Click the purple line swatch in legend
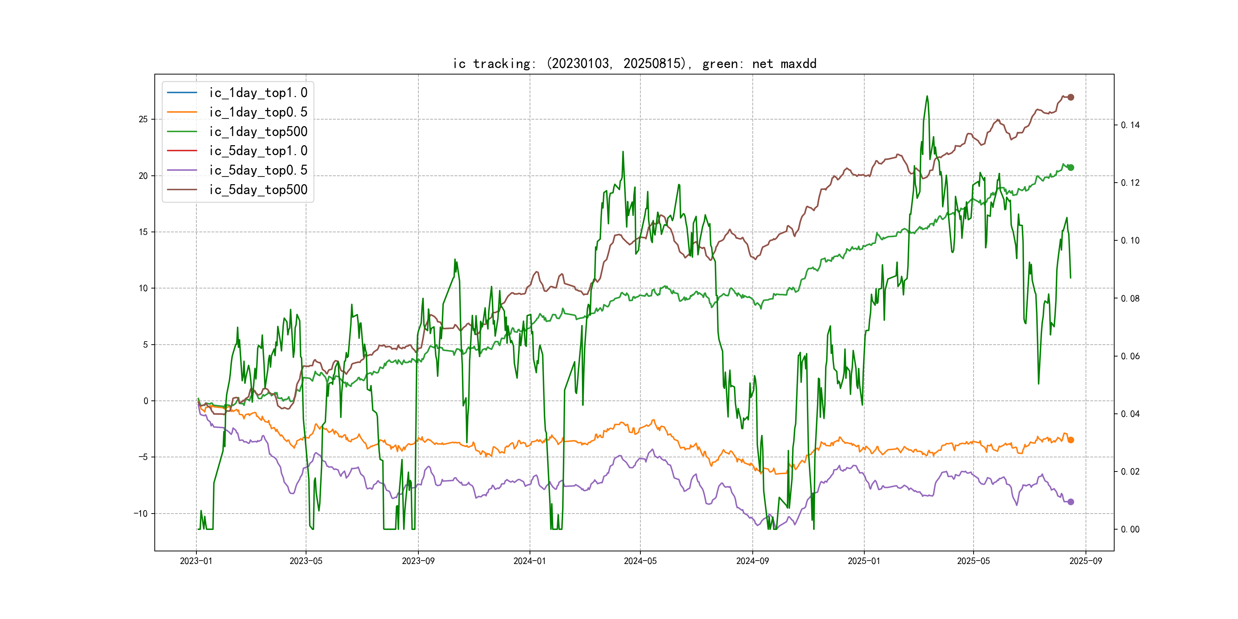The height and width of the screenshot is (619, 1238). pos(181,170)
